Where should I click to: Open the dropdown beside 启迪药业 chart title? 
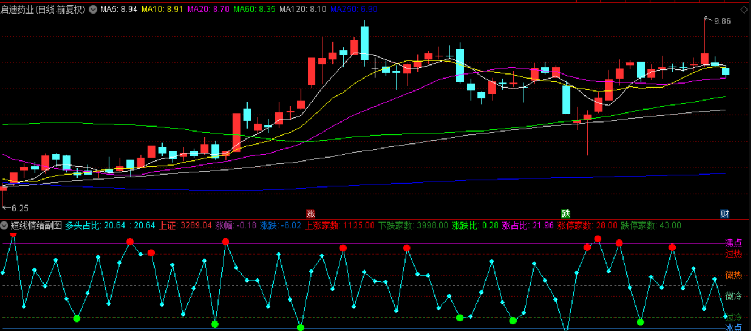(93, 10)
